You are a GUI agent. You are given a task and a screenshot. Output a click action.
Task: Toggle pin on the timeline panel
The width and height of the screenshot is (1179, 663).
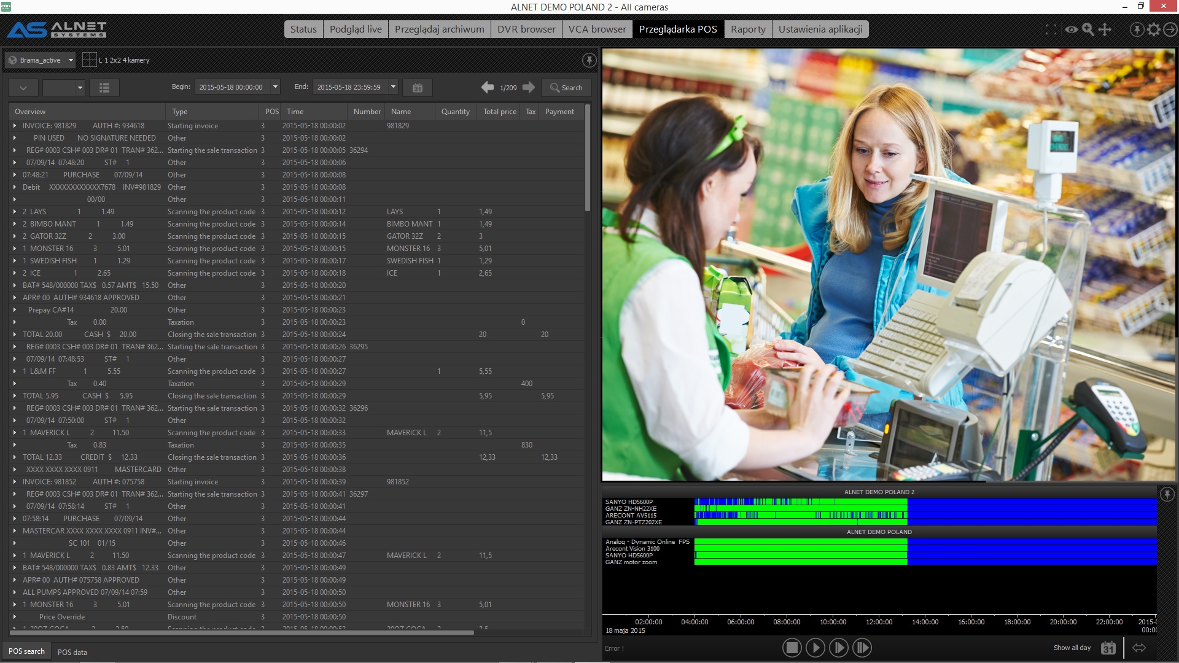[1167, 494]
